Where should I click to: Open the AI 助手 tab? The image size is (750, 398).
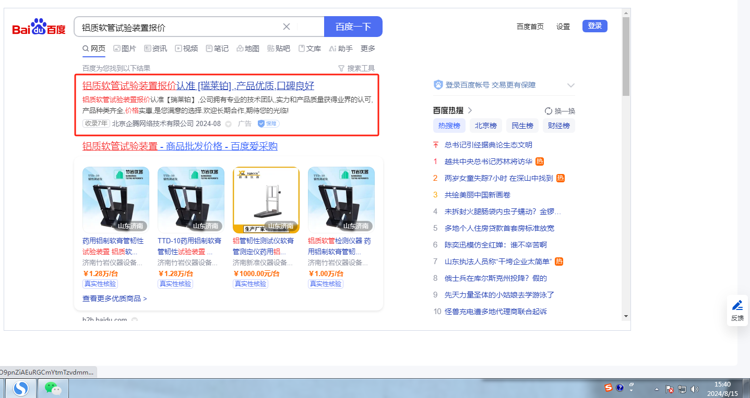point(341,48)
